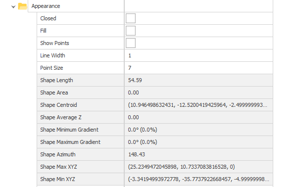Click the Shape Centroid coordinates value
This screenshot has height=187, width=296.
pos(197,105)
